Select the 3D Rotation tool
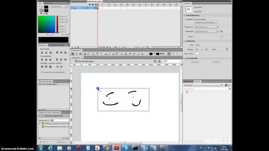The height and width of the screenshot is (151, 269). 85,54
